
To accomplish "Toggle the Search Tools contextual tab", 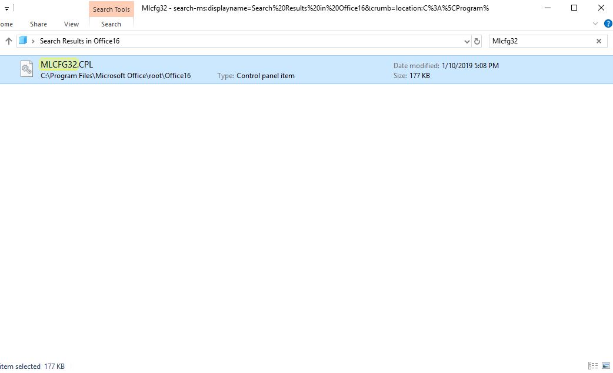I will click(x=111, y=9).
